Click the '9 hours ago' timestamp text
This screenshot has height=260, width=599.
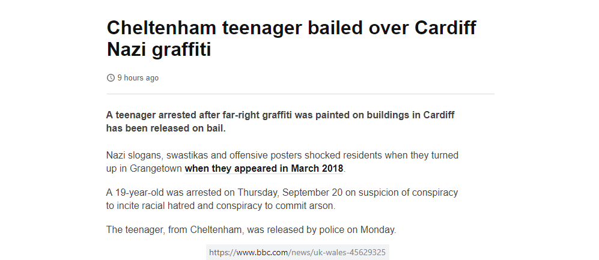click(138, 78)
